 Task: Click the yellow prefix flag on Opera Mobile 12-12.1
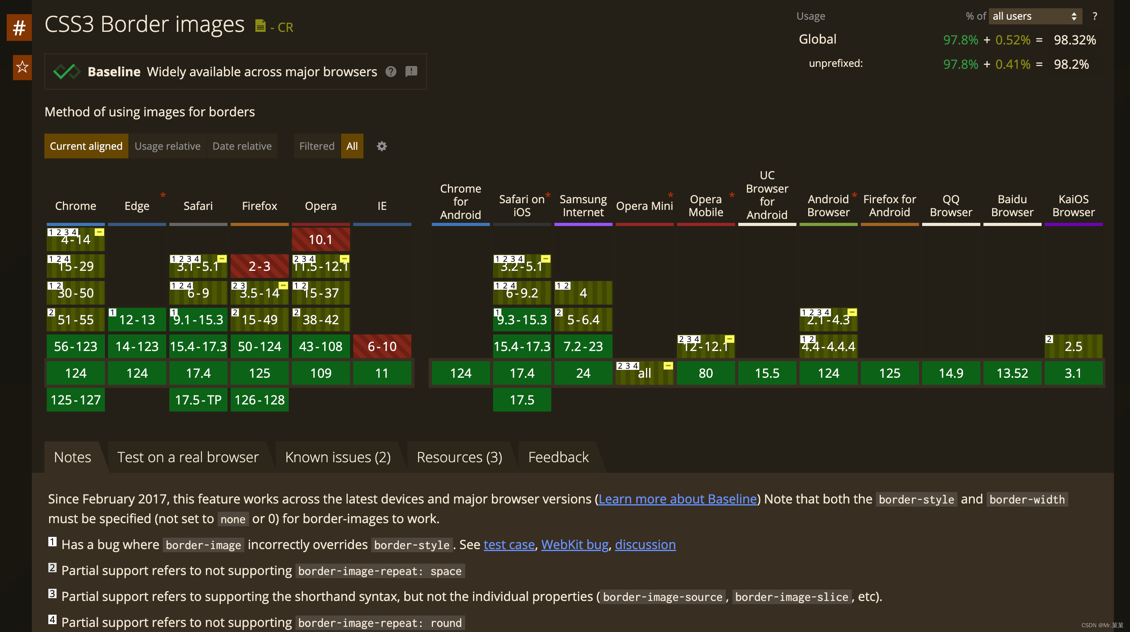(730, 339)
